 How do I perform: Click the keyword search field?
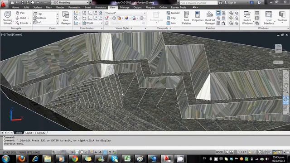(x=198, y=3)
